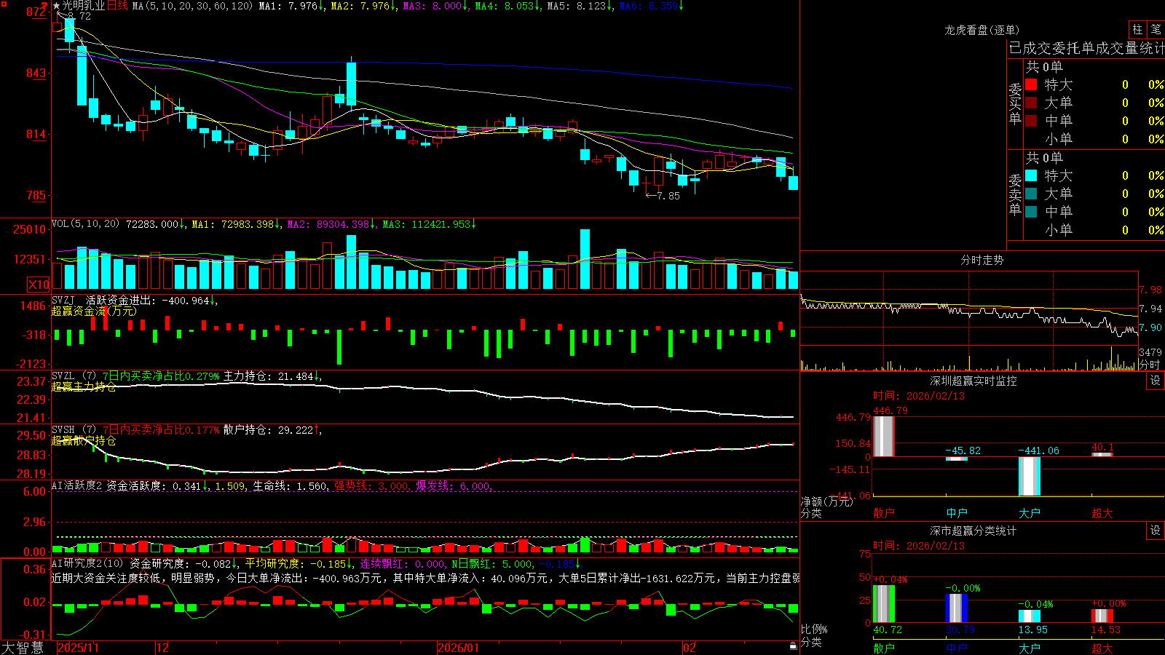The width and height of the screenshot is (1165, 655).
Task: Click 大户 category under 分类统计 chart
Action: (1029, 648)
